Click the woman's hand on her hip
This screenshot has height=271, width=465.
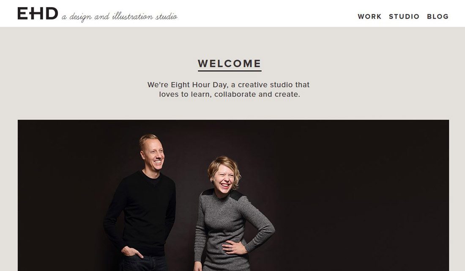point(235,248)
